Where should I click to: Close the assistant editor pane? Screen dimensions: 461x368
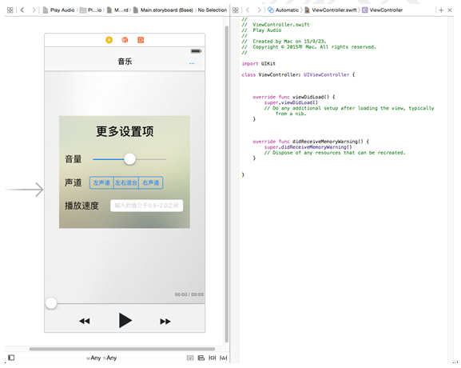(x=450, y=10)
